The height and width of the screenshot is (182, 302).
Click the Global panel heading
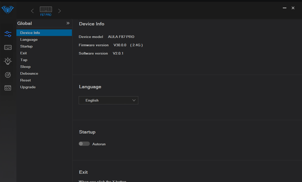click(x=24, y=23)
